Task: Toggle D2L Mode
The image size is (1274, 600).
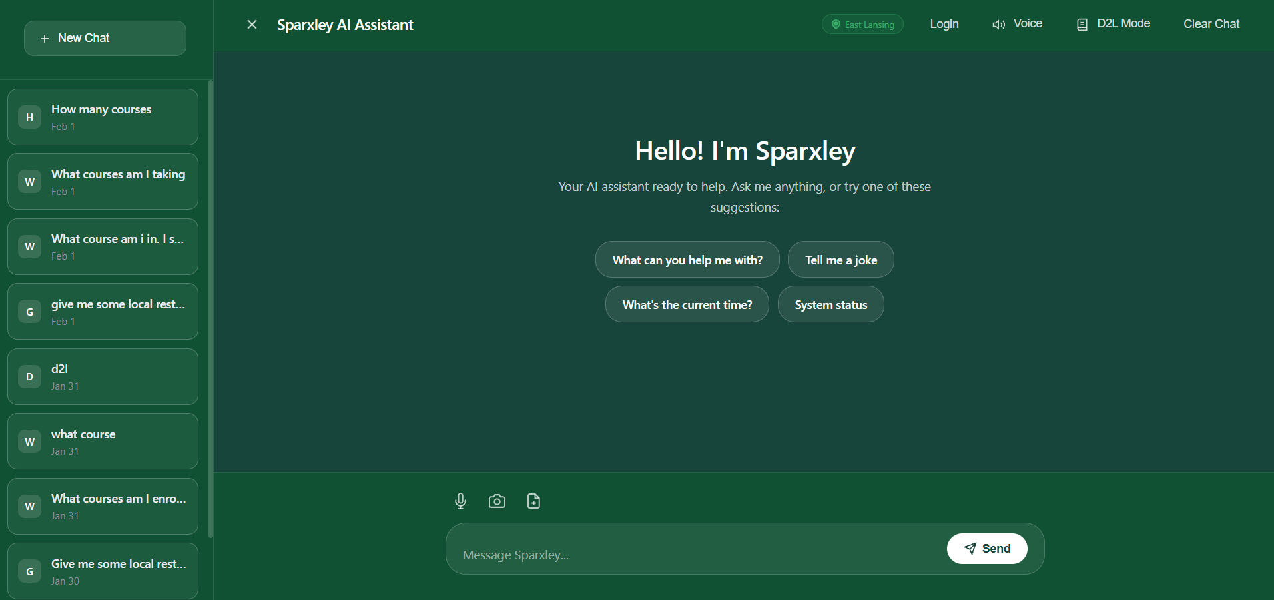Action: (1114, 24)
